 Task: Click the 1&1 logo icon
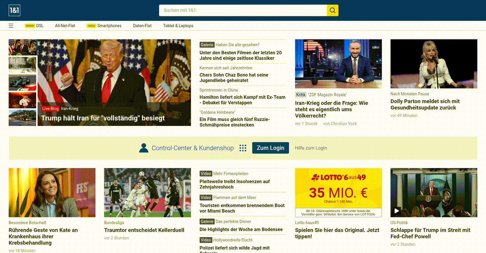point(14,10)
